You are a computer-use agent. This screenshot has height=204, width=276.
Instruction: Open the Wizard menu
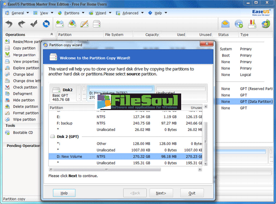[100, 13]
